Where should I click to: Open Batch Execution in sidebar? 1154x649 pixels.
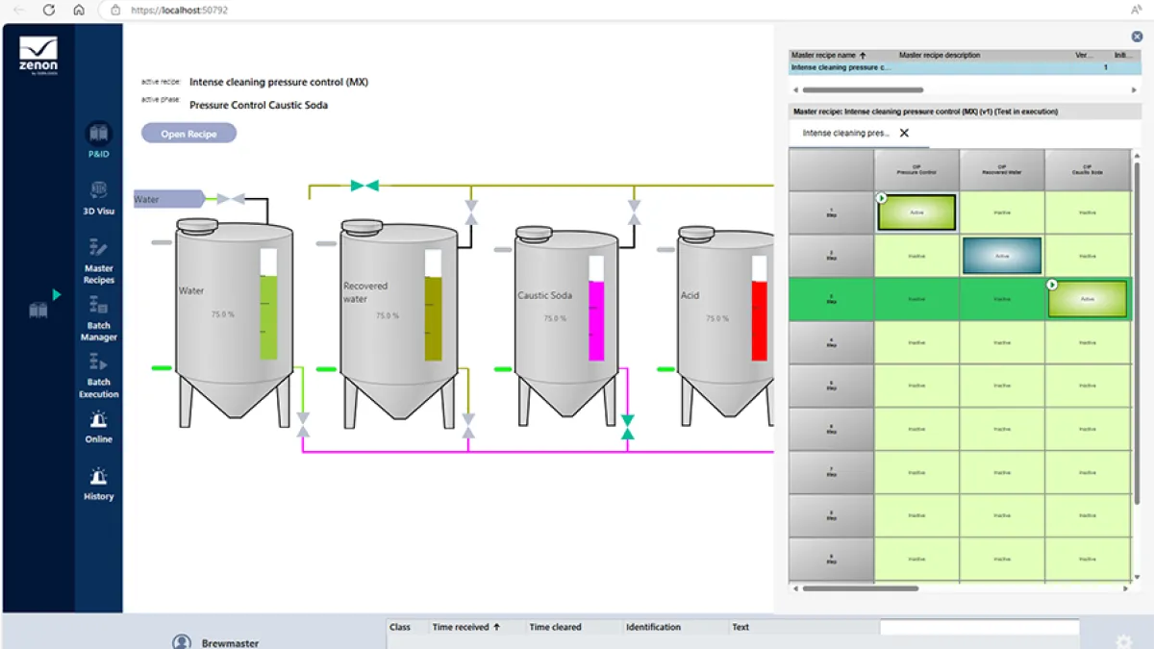point(98,375)
